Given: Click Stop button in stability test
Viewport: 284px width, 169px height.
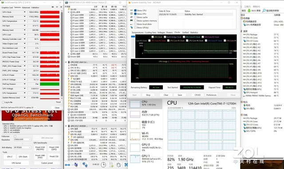Looking at the screenshot, I should tap(148, 95).
